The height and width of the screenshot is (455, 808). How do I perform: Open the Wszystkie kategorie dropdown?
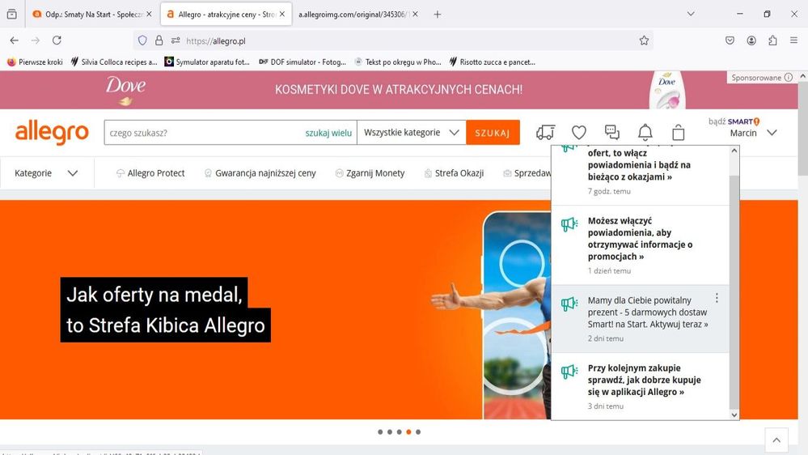pos(411,133)
